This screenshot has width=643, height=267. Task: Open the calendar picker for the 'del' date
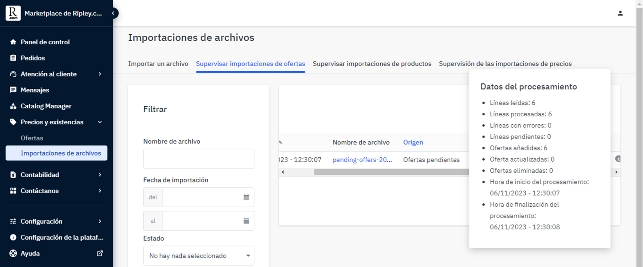[246, 197]
